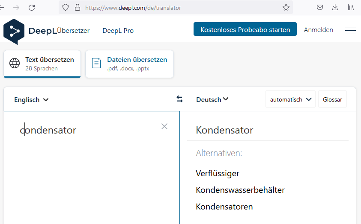
Task: Bookmark this page with the star
Action: [x=286, y=8]
